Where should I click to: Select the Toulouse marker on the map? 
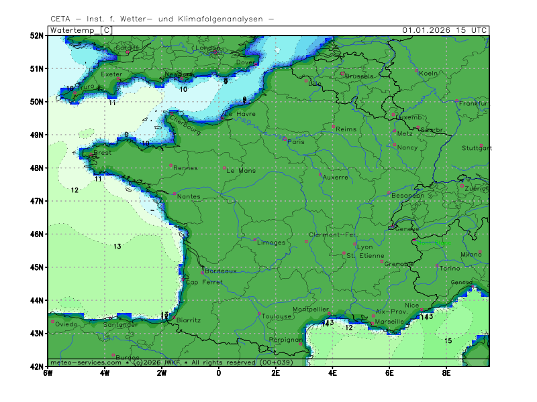[260, 314]
